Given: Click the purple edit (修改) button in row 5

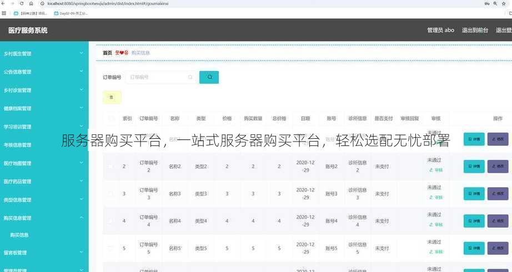Looking at the screenshot, I should pos(498,248).
